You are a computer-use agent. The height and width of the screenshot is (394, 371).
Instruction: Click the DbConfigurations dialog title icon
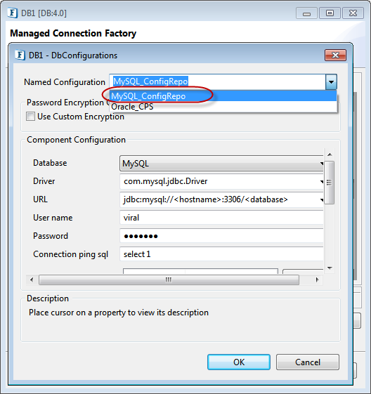pos(20,55)
